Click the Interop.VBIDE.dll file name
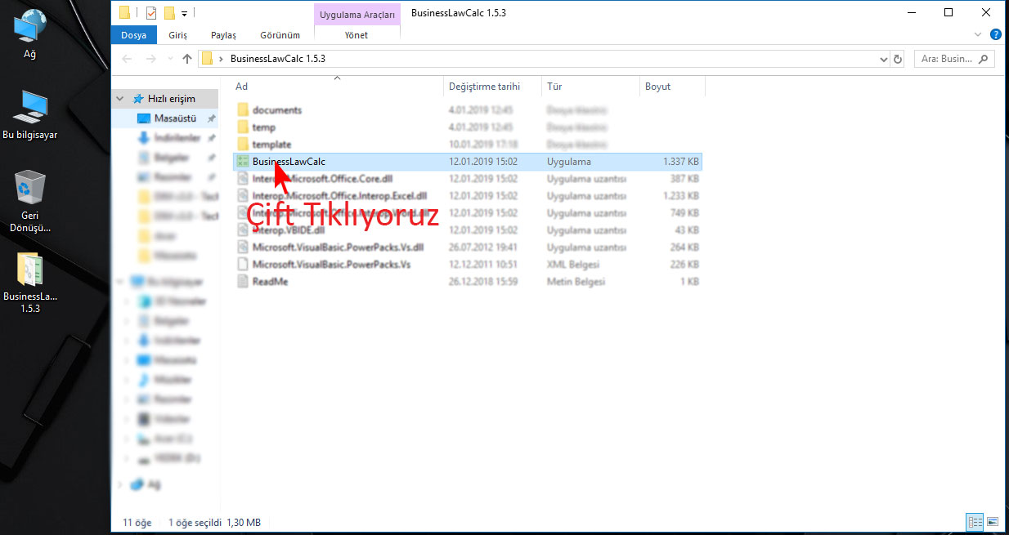The height and width of the screenshot is (535, 1009). (x=289, y=230)
